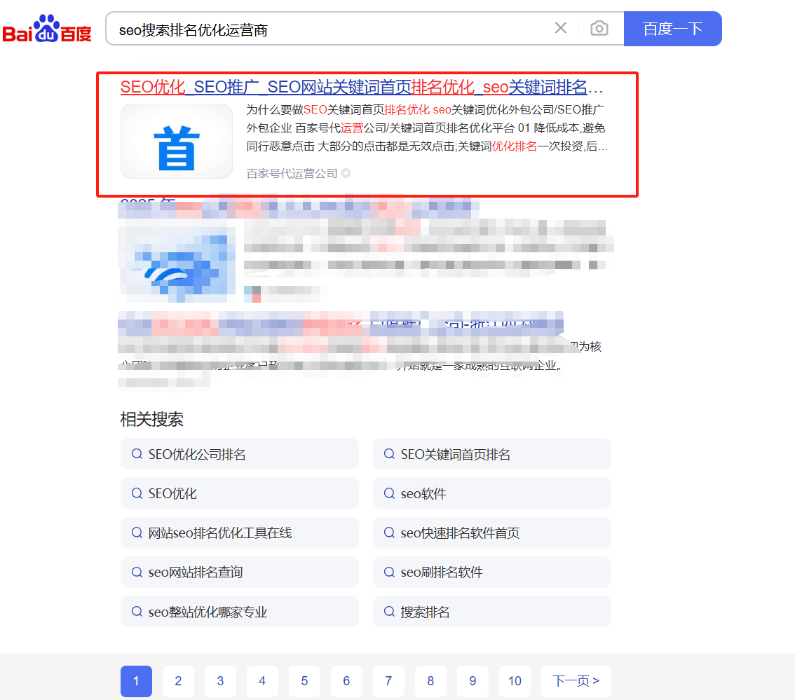Click verified badge icon beside 百家号代运营公司
This screenshot has width=795, height=700.
click(346, 173)
